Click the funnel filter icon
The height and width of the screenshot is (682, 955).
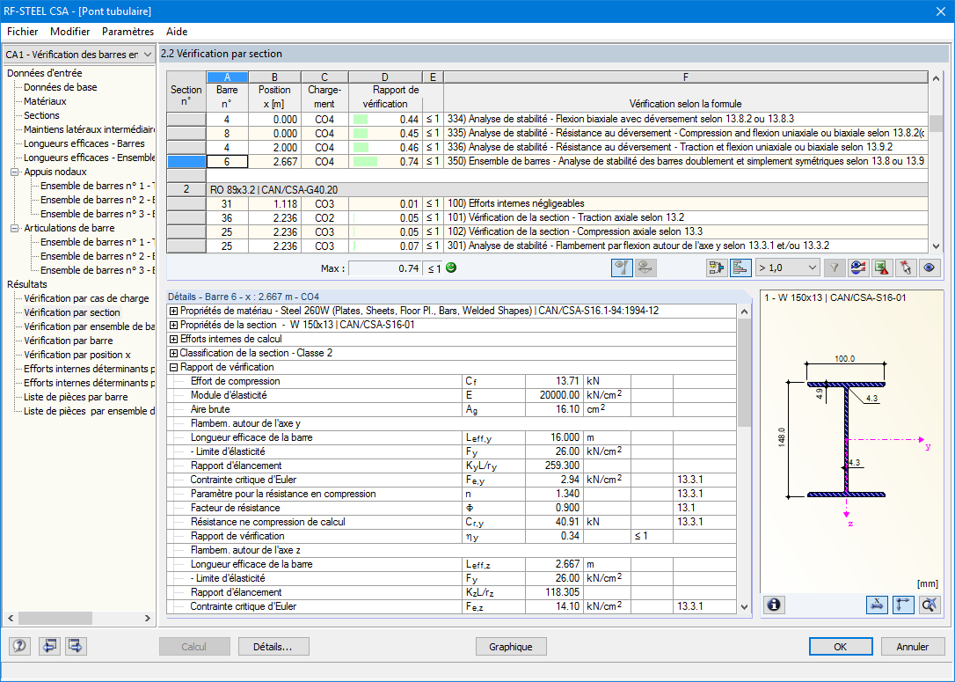click(835, 268)
